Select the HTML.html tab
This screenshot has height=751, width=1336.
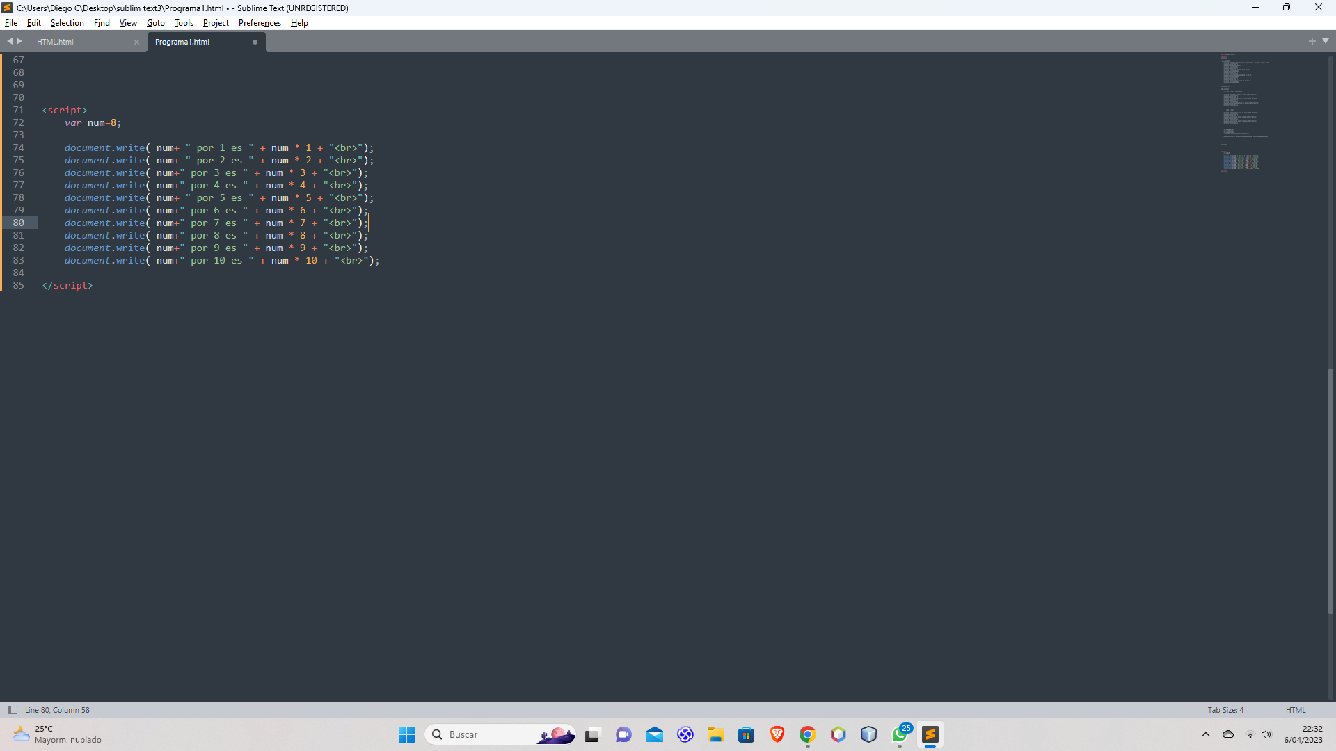pos(55,41)
